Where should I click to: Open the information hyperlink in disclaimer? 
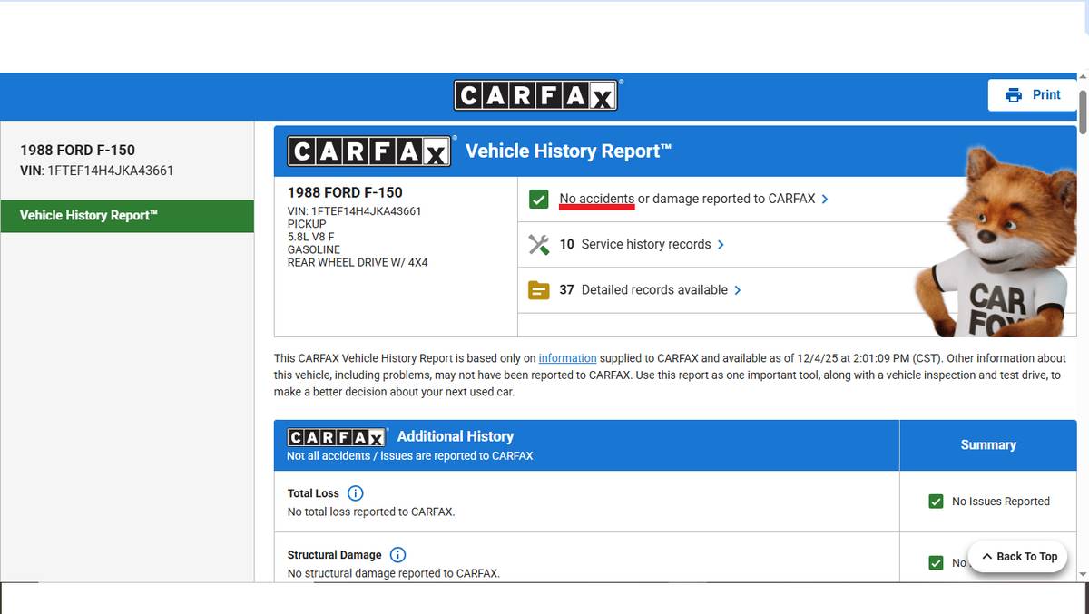(567, 358)
